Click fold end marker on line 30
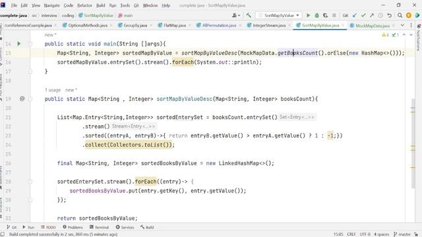 [30, 200]
